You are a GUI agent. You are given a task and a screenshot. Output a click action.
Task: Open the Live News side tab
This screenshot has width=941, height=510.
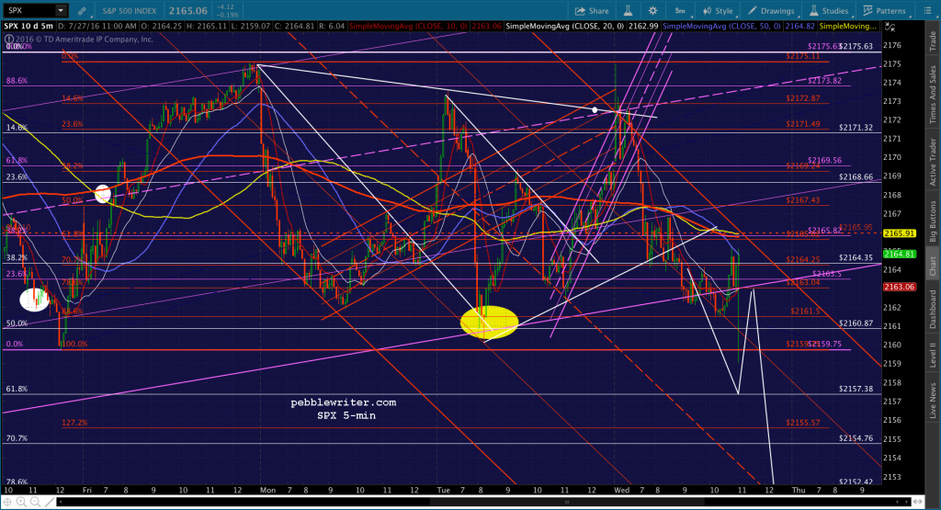(x=933, y=402)
